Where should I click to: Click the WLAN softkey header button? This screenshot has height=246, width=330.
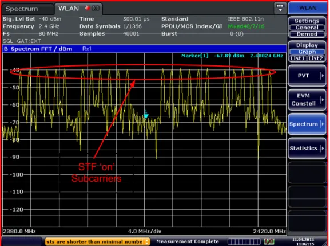pos(308,8)
